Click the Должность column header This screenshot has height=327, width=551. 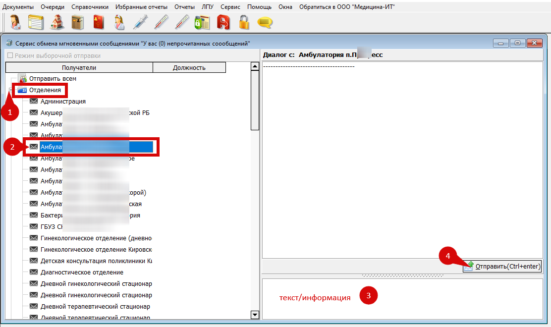click(x=189, y=67)
